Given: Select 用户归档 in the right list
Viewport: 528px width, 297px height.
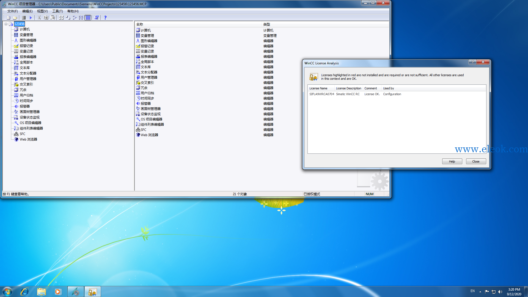Looking at the screenshot, I should pyautogui.click(x=147, y=93).
